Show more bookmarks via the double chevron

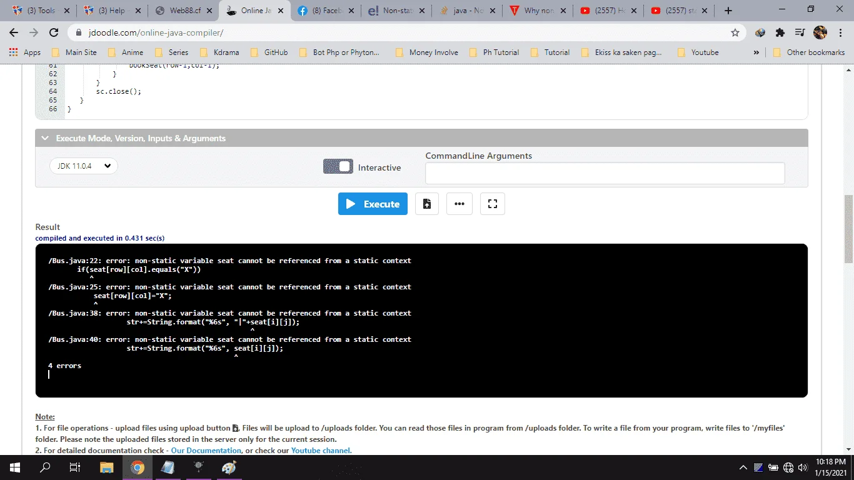click(756, 52)
